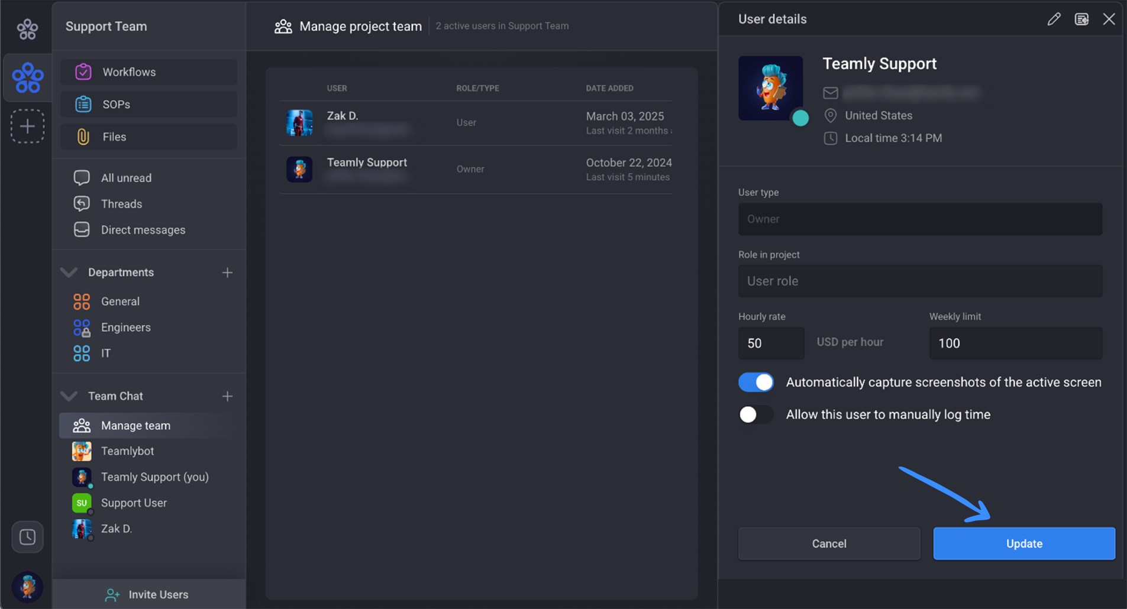Add a new Team Chat with plus icon
1127x609 pixels.
click(227, 396)
